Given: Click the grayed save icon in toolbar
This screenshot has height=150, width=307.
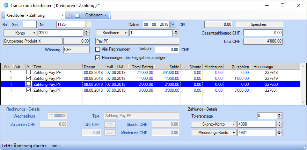Looking at the screenshot, I should pyautogui.click(x=70, y=15).
